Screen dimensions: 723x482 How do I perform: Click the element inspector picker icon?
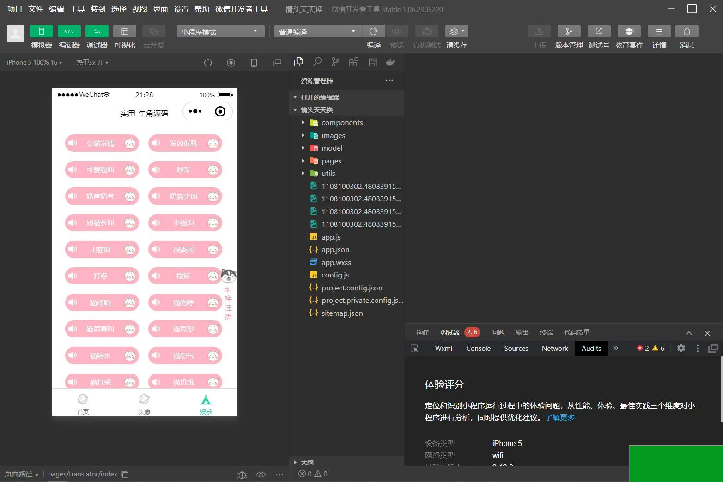(414, 349)
